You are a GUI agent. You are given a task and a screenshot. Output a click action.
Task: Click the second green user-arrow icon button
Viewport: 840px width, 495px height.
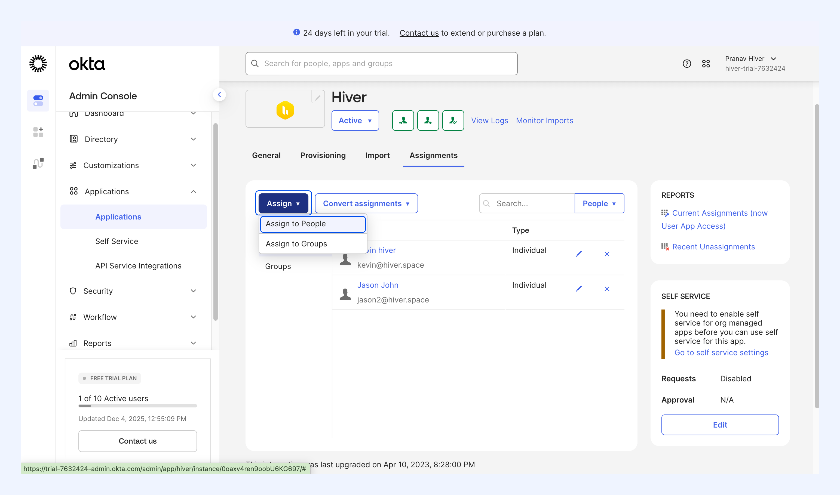(428, 120)
